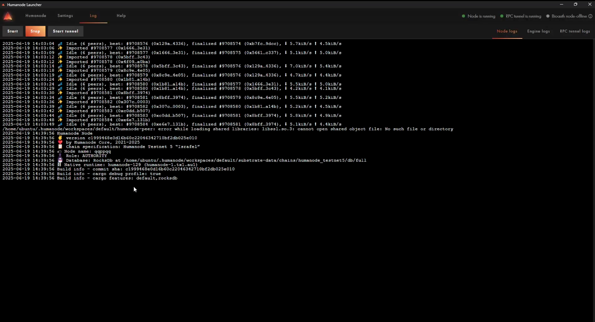Click the 'Role: AUTHORITY' log line
Image resolution: width=595 pixels, height=322 pixels.
[x=55, y=156]
